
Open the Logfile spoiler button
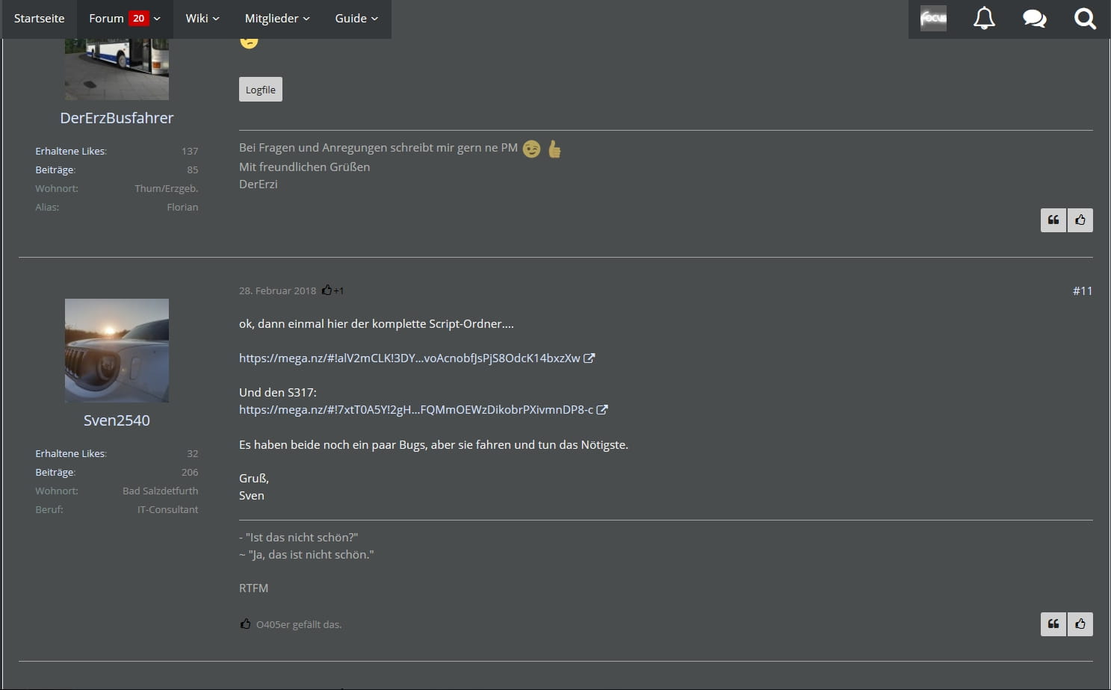tap(260, 90)
